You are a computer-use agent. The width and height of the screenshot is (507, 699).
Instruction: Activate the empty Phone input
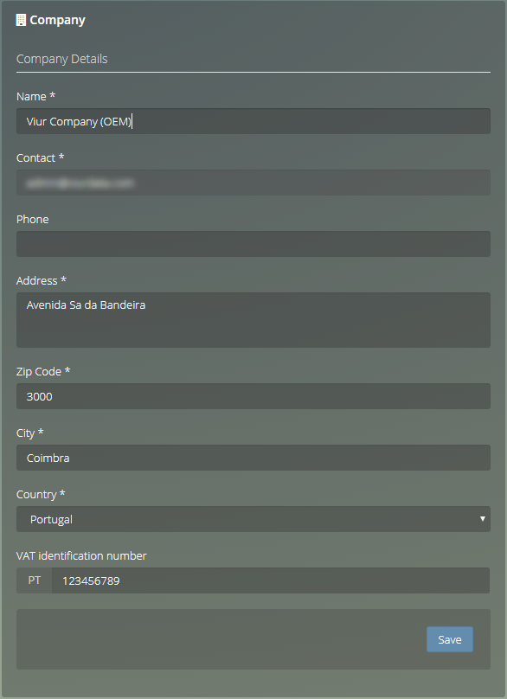(x=253, y=244)
